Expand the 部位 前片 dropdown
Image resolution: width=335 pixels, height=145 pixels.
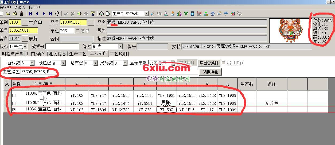click(x=120, y=47)
